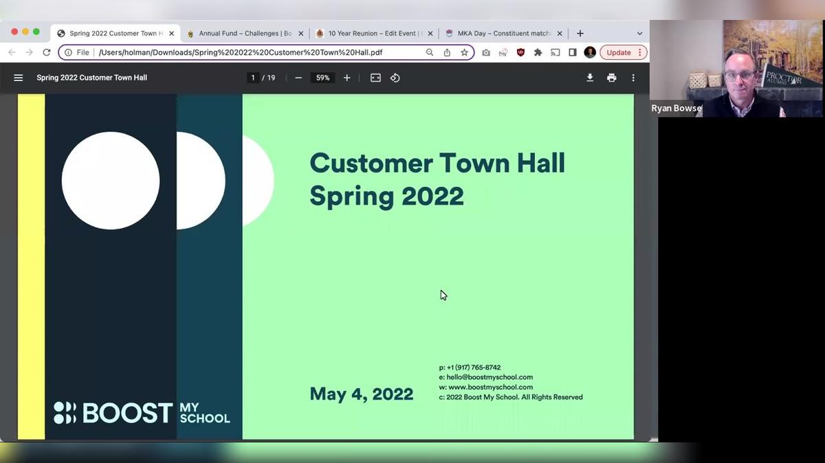Open the browser Extensions puzzle icon
825x463 pixels.
[x=538, y=52]
